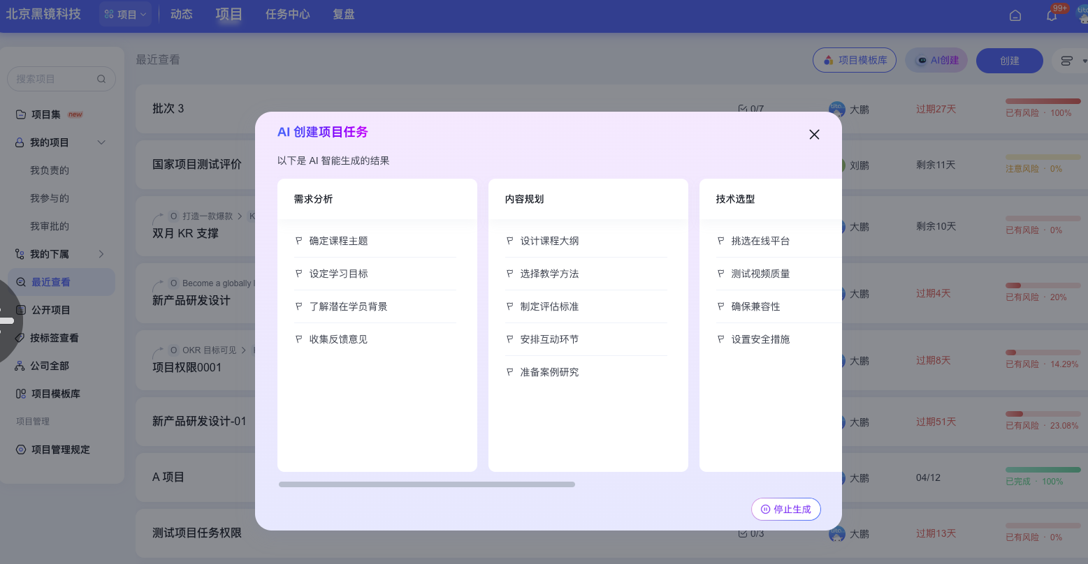Expand the 我的下属 sidebar chevron

101,254
